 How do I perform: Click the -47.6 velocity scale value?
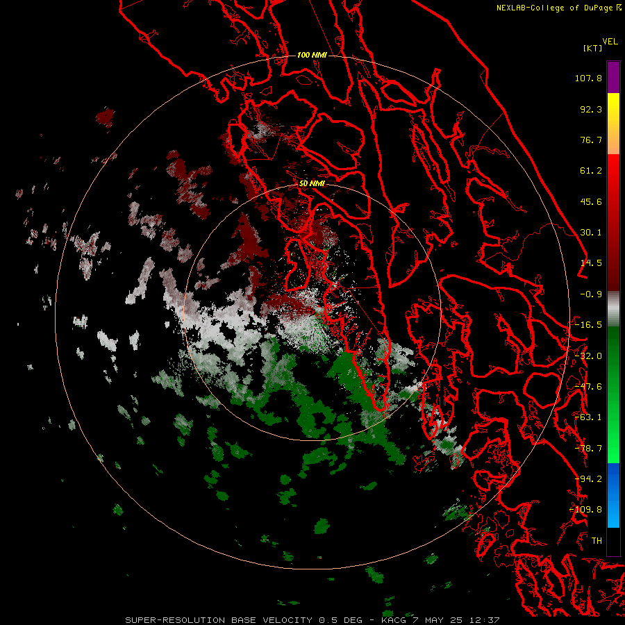588,387
